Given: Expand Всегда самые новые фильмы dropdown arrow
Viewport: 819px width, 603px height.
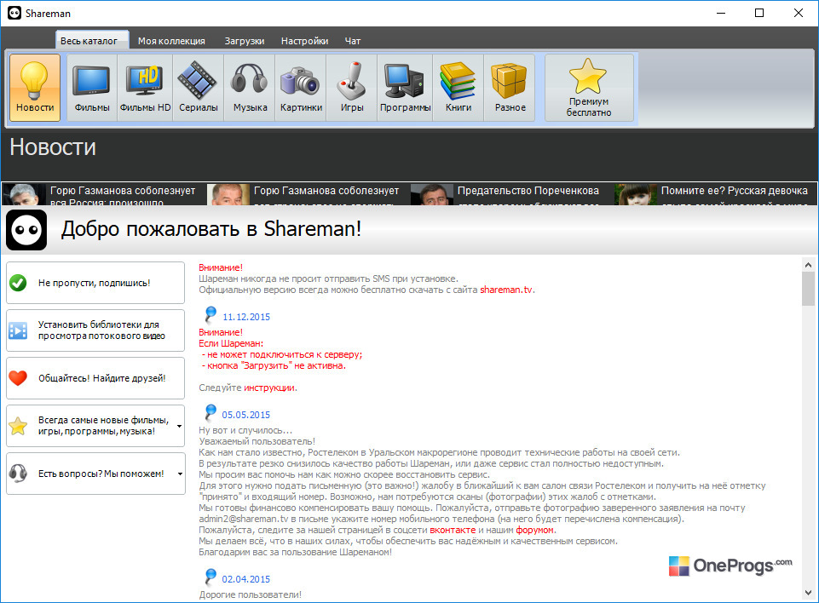Looking at the screenshot, I should point(180,426).
